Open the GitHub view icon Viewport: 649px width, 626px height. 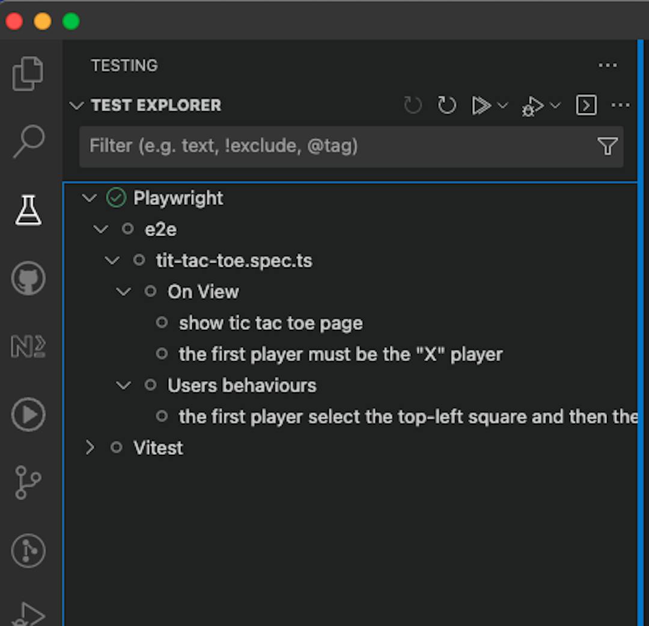click(x=28, y=279)
